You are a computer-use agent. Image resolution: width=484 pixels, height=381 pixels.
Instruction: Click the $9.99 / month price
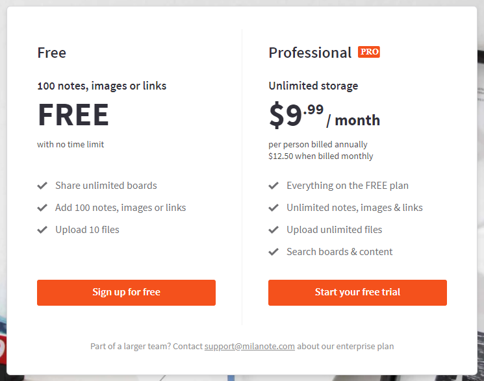[324, 115]
